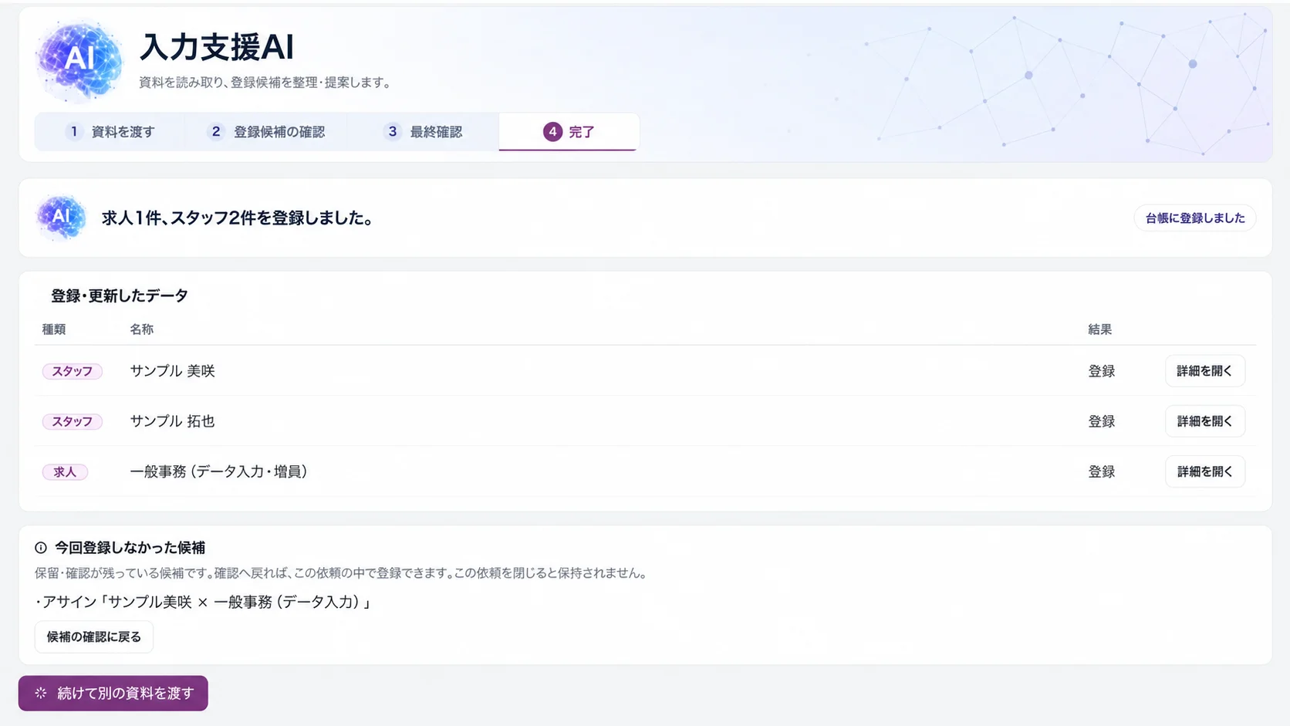Click the info icon next to 今回登録しなかった候補
The height and width of the screenshot is (726, 1290).
41,548
